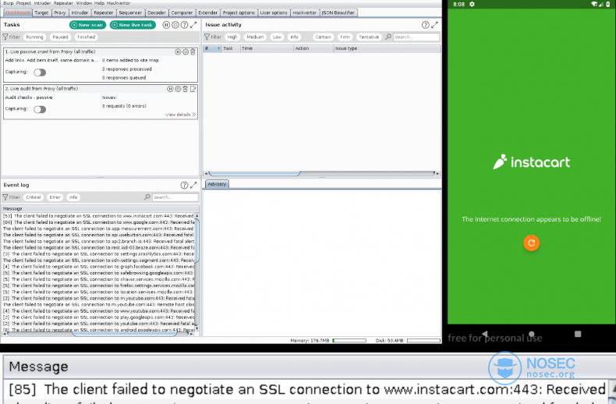The image size is (616, 404).
Task: Toggle the Low severity filter
Action: pos(277,37)
